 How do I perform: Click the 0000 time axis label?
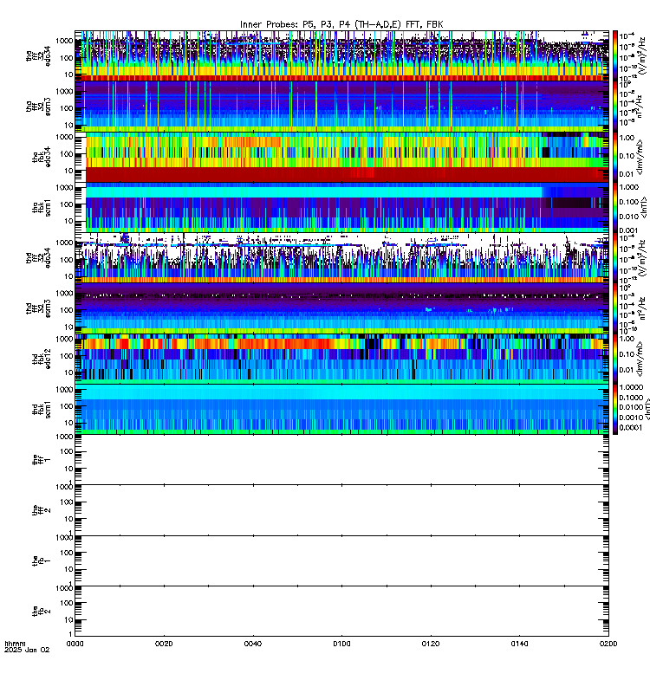(x=75, y=644)
